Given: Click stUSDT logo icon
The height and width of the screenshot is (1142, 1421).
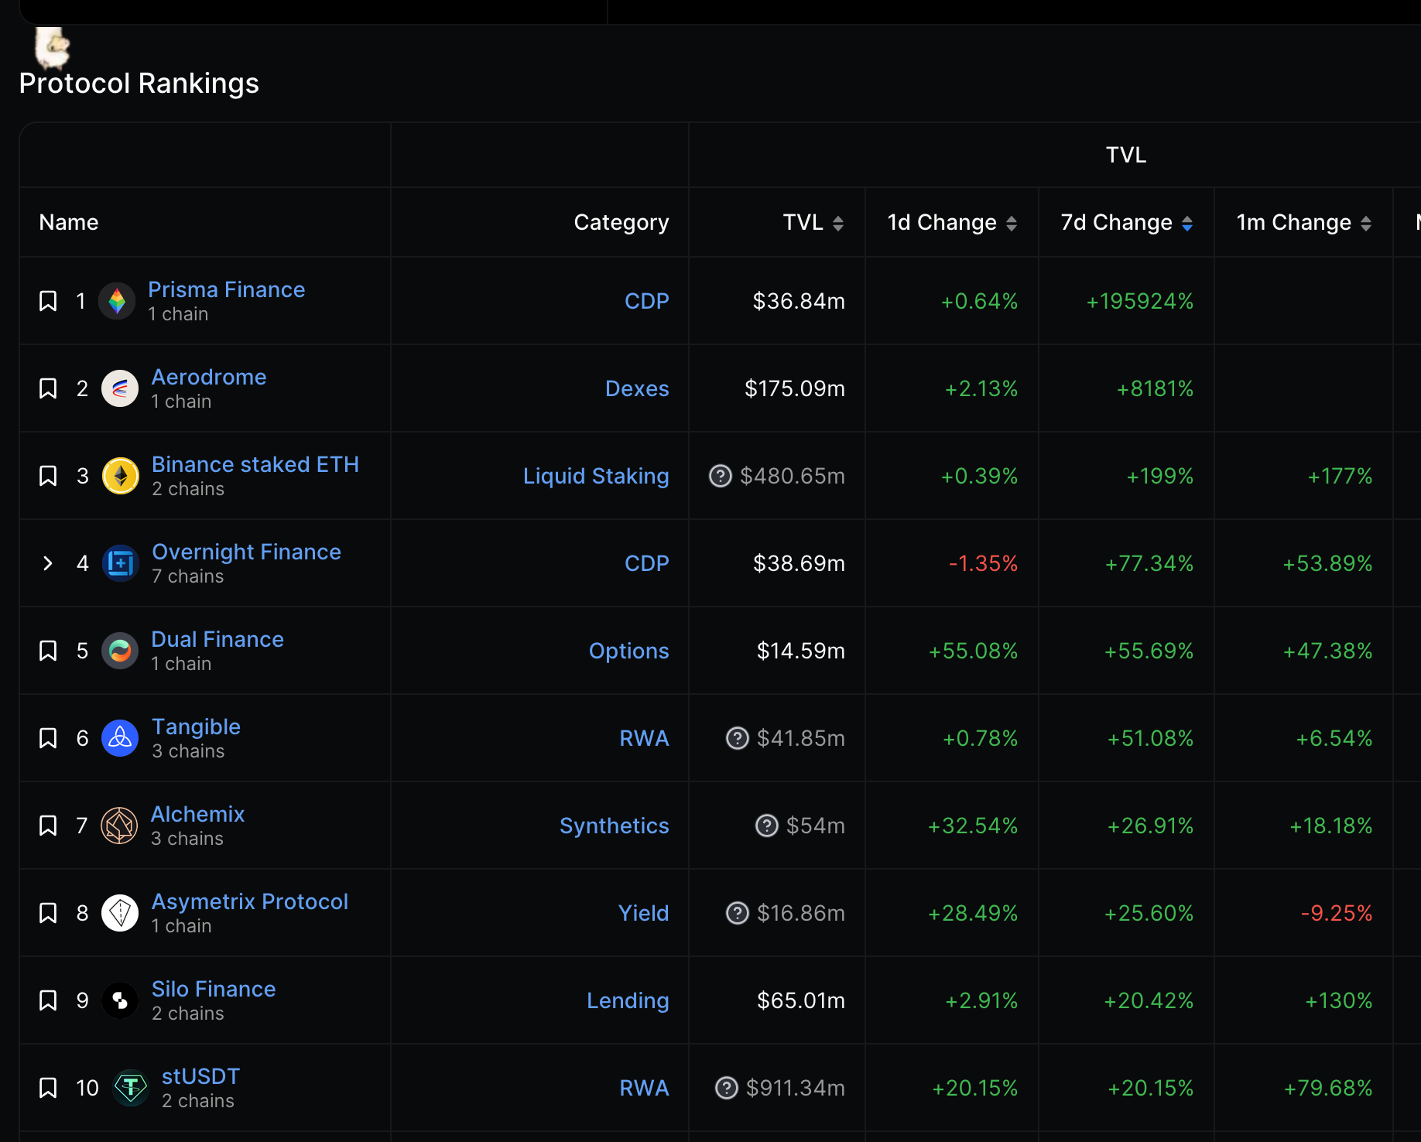Looking at the screenshot, I should point(131,1088).
